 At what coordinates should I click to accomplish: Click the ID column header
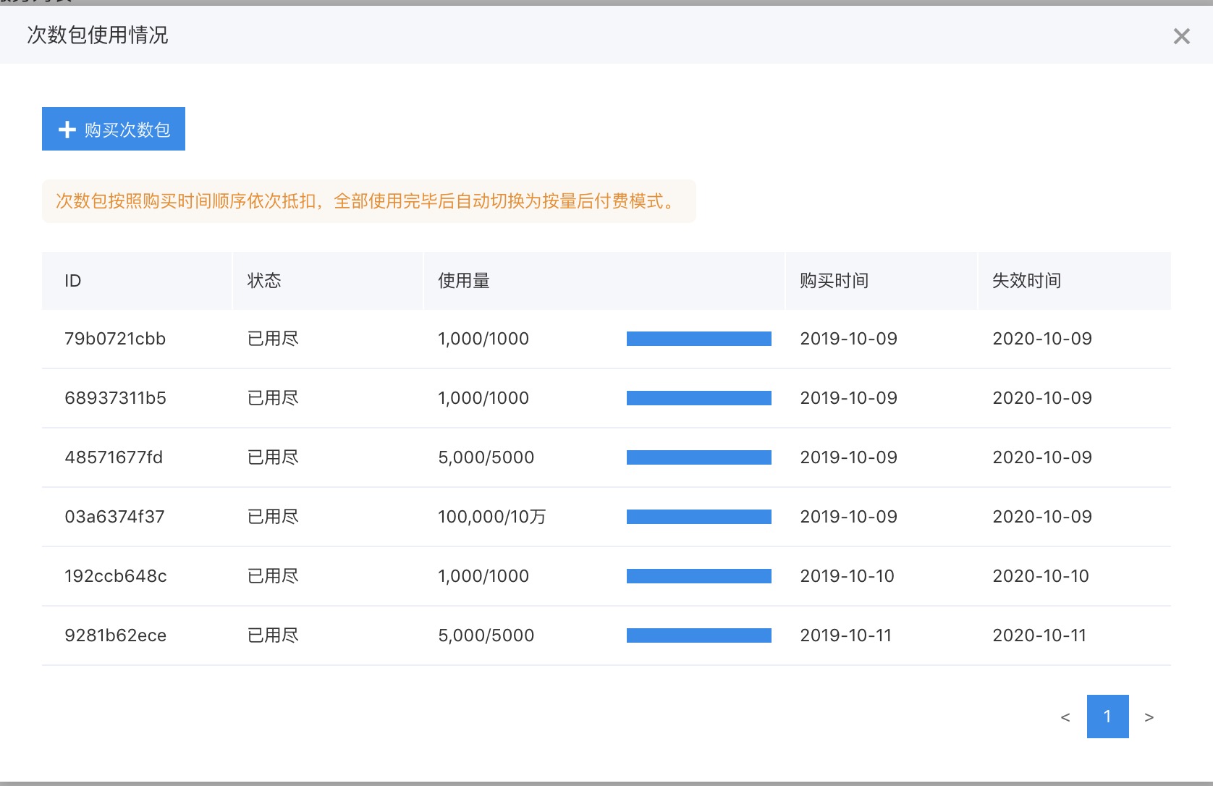[73, 281]
